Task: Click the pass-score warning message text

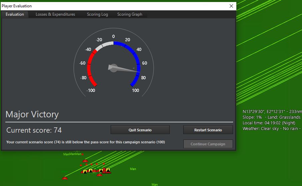Action: tap(86, 142)
